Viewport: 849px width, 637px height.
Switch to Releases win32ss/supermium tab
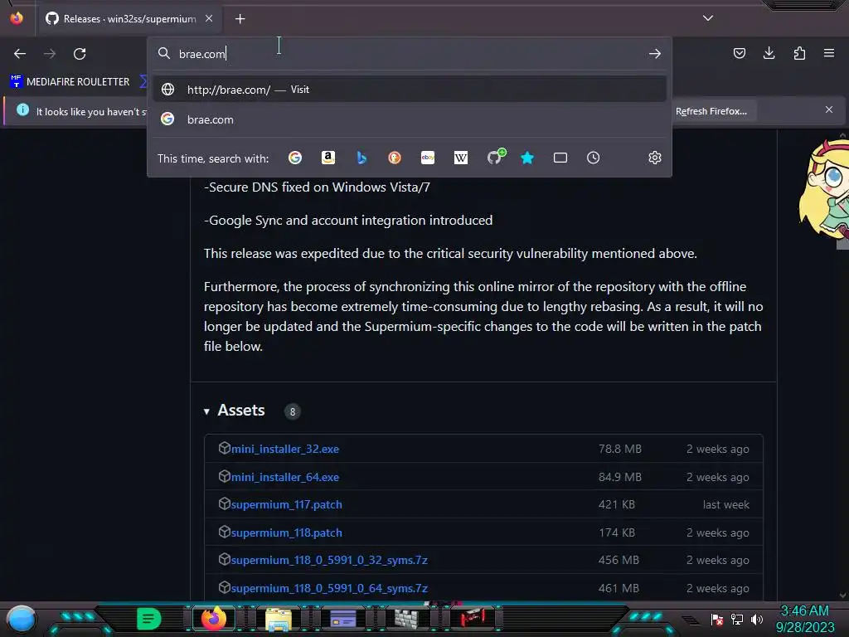click(x=129, y=19)
